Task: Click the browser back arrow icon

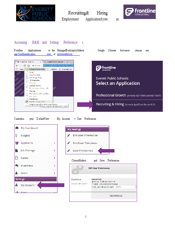Action: coord(17,66)
